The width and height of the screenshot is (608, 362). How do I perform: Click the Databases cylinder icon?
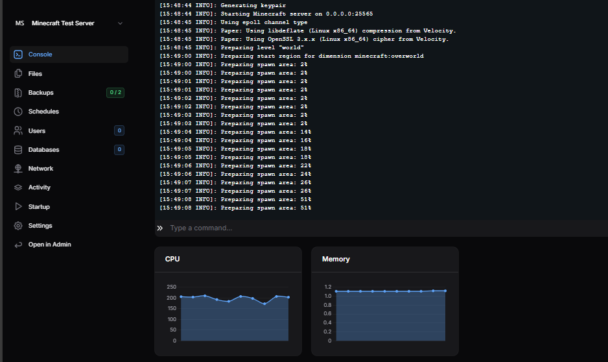coord(18,150)
